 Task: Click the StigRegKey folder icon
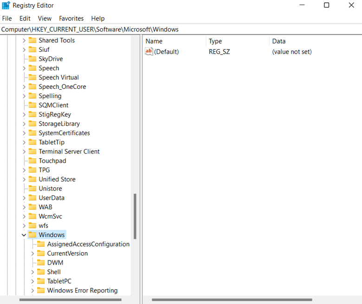[x=32, y=114]
